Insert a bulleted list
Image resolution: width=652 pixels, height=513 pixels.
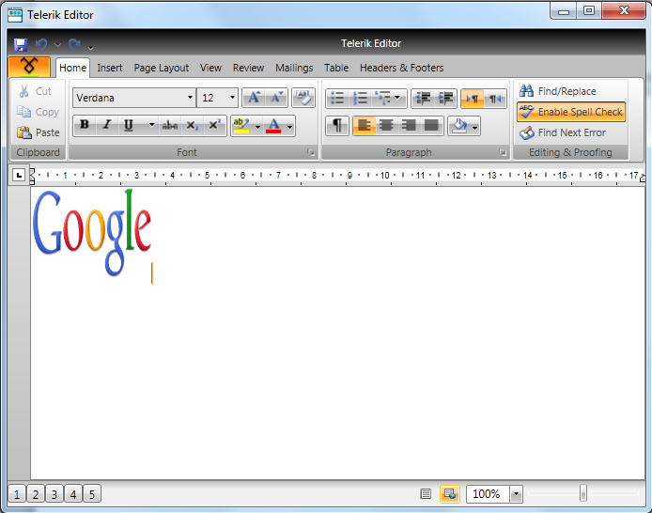coord(337,99)
